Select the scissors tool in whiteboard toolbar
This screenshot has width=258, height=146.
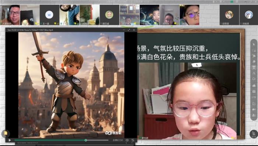(254, 73)
